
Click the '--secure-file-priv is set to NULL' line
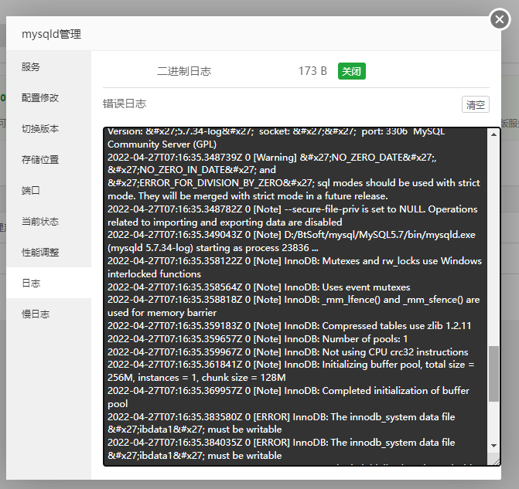pos(292,216)
